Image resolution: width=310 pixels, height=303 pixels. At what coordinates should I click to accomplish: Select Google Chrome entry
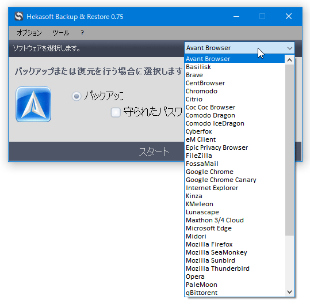click(235, 172)
